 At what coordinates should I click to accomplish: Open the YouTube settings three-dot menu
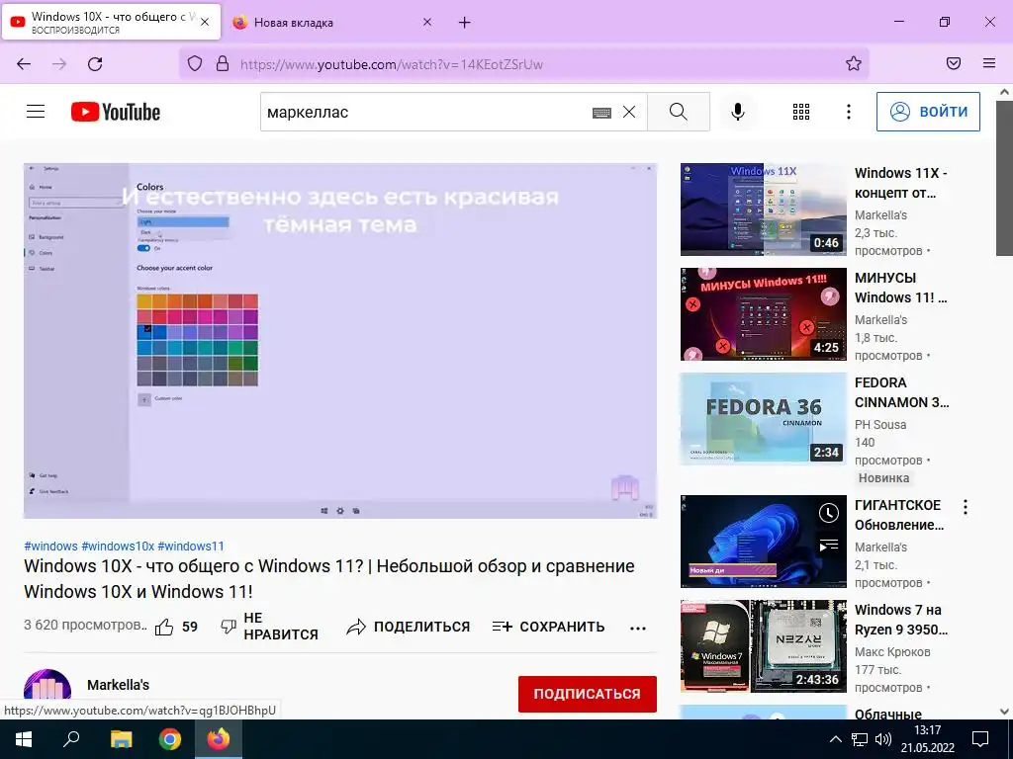point(848,112)
